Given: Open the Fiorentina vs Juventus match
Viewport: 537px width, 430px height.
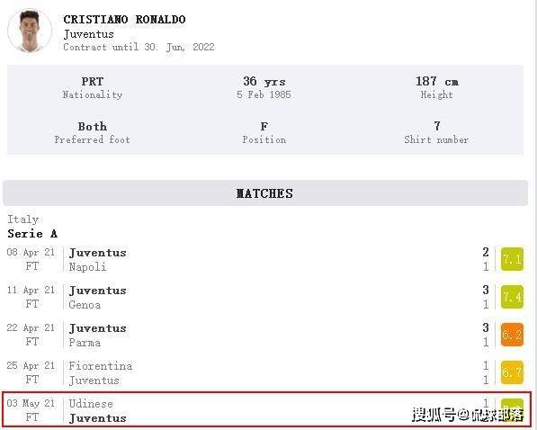Looking at the screenshot, I should click(x=265, y=372).
